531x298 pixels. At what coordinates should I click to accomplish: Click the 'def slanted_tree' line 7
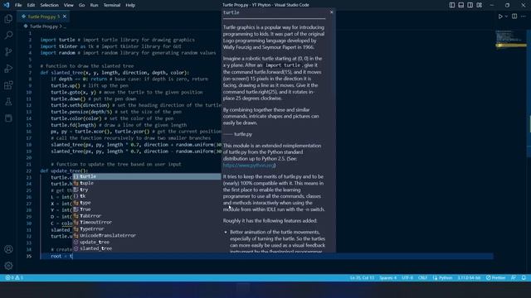click(114, 73)
